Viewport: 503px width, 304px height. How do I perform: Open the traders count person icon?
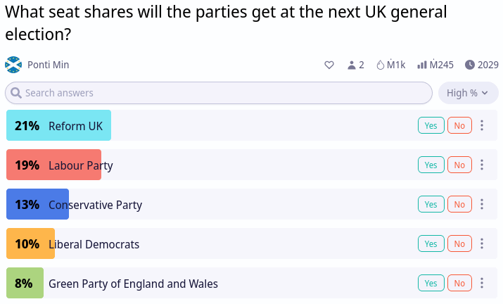[x=352, y=65]
